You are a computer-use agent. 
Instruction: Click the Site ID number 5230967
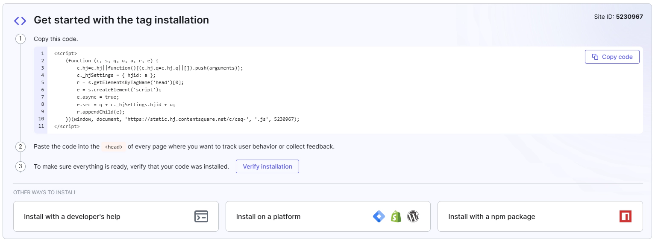[x=629, y=17]
